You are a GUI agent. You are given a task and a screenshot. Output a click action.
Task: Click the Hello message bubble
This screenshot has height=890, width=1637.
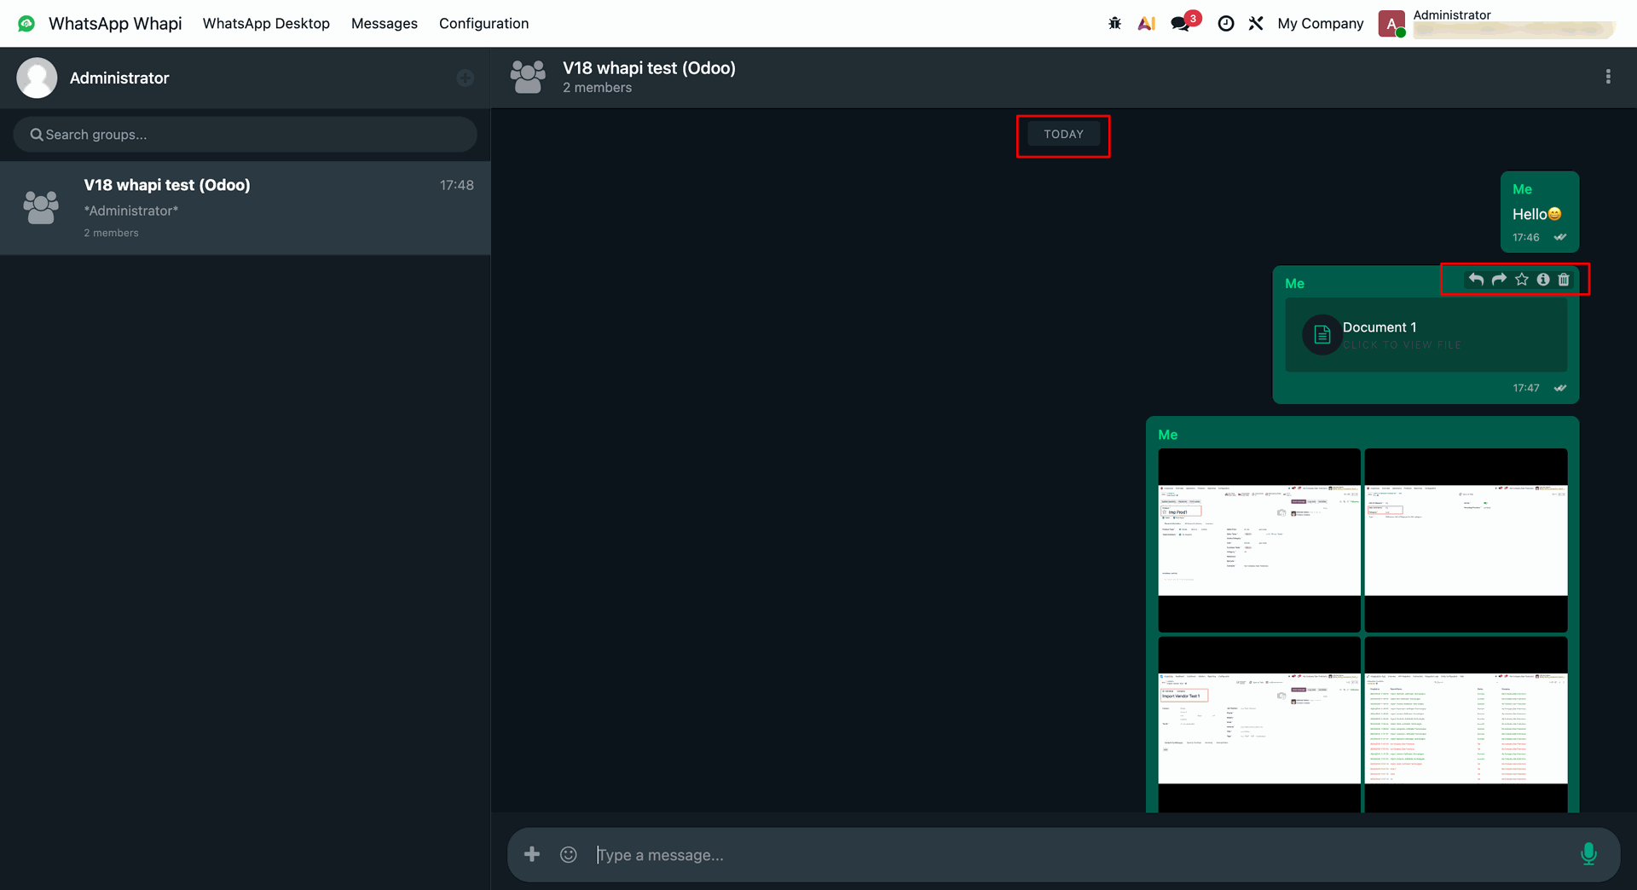coord(1540,212)
